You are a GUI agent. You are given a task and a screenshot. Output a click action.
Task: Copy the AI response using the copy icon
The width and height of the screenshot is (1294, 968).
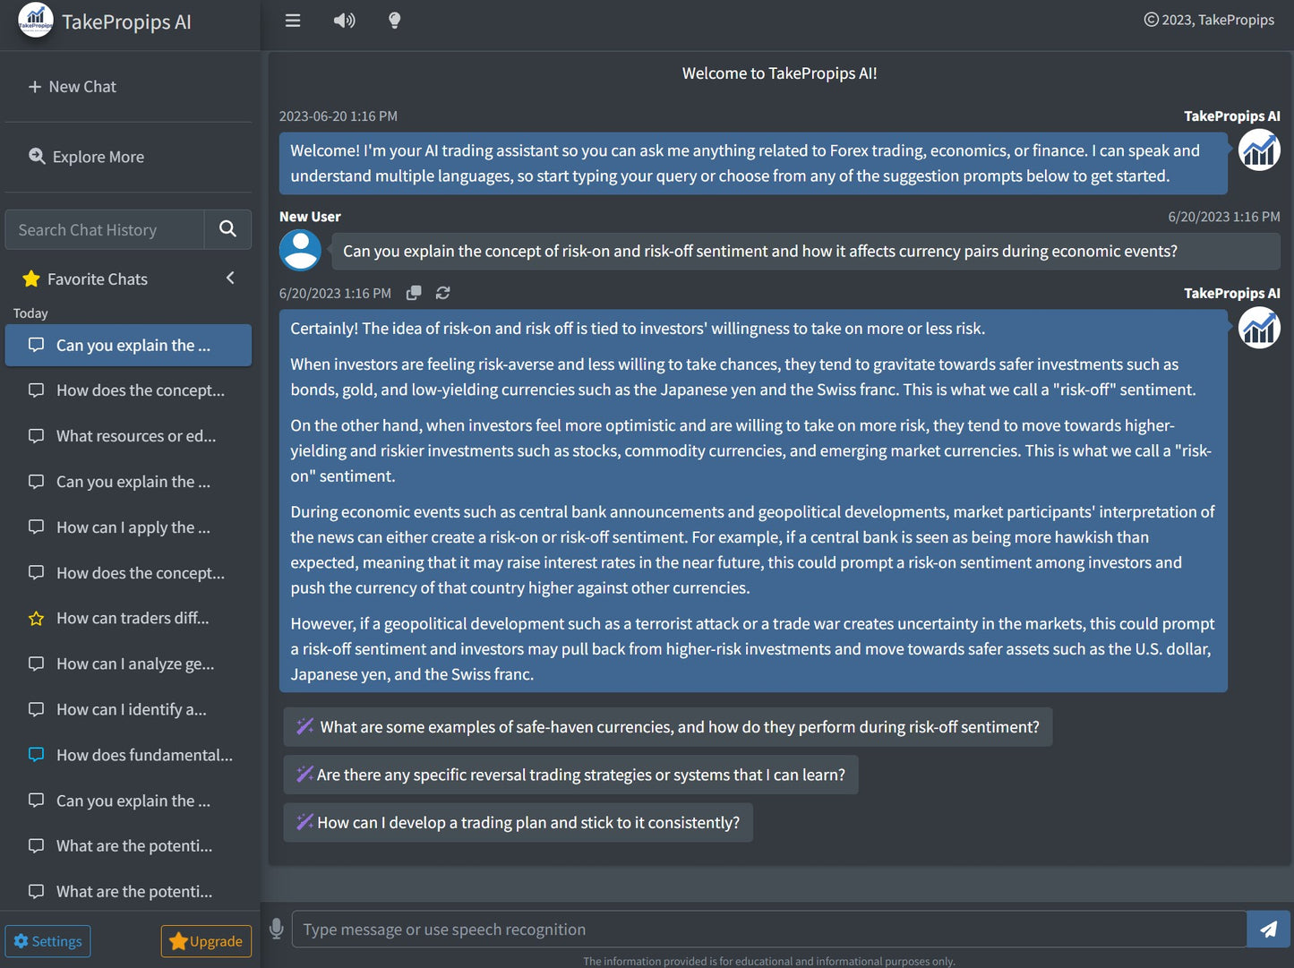pos(414,293)
